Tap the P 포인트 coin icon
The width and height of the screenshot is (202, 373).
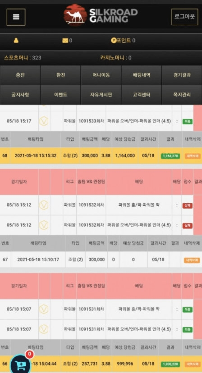pos(114,41)
